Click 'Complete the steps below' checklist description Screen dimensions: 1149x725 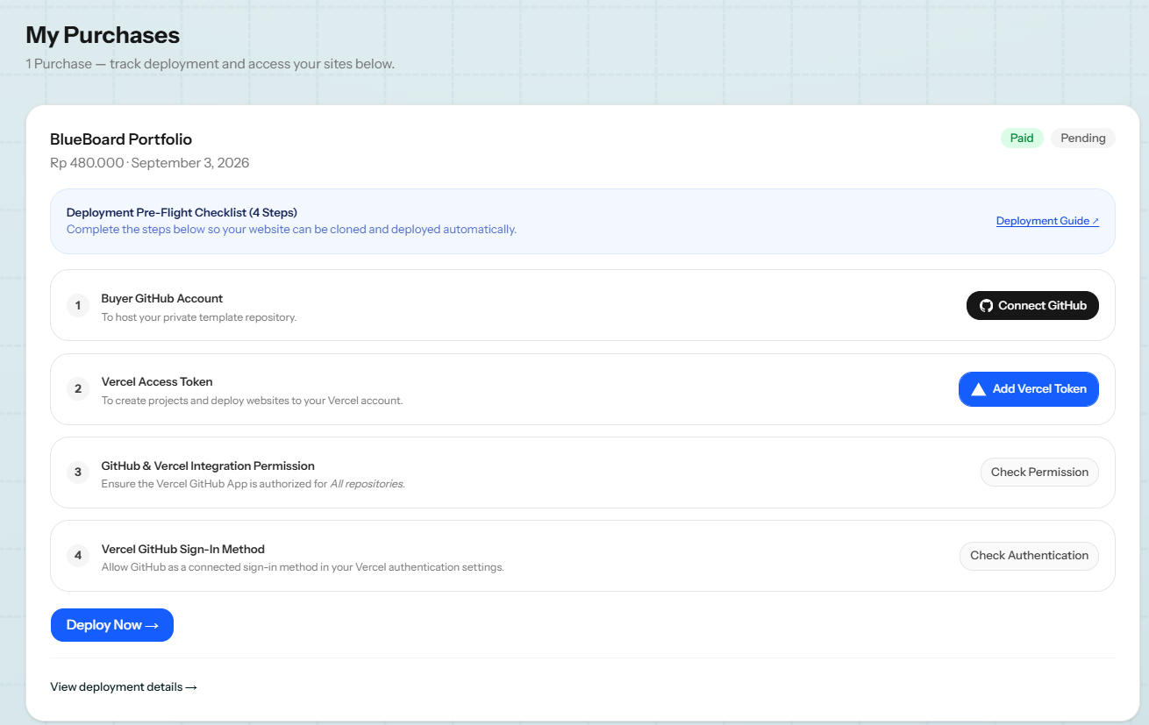291,230
